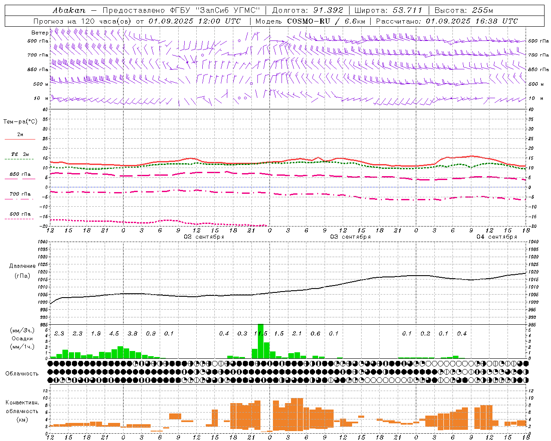The height and width of the screenshot is (441, 551).
Task: Click the Abakan station name in header
Action: (x=69, y=10)
